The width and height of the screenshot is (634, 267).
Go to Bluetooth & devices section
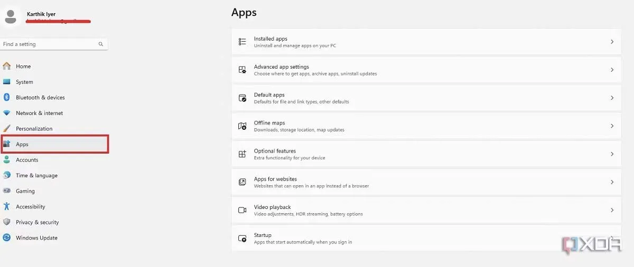click(x=40, y=98)
